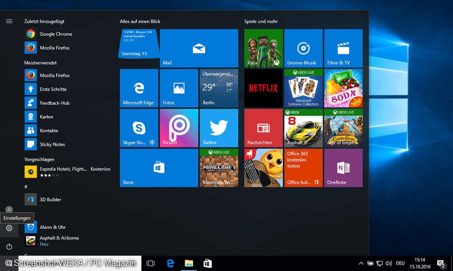Click the '#' alphabet header in app list
Screen dimensions: 453x271
point(26,187)
